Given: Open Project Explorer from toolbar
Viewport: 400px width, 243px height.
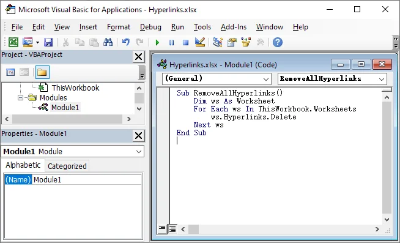Looking at the screenshot, I should [218, 42].
